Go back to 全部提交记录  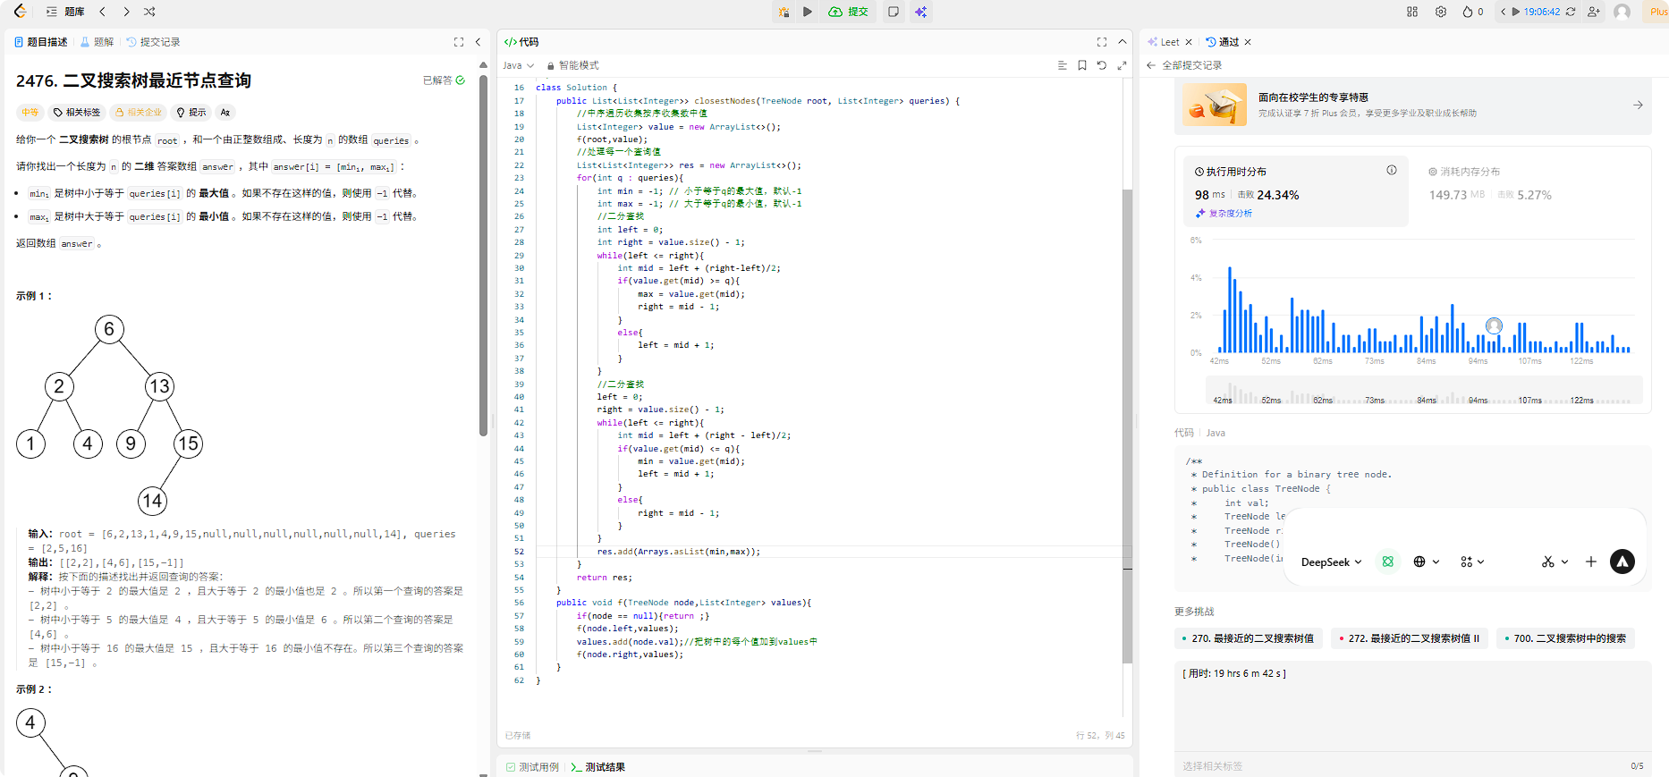pos(1184,65)
